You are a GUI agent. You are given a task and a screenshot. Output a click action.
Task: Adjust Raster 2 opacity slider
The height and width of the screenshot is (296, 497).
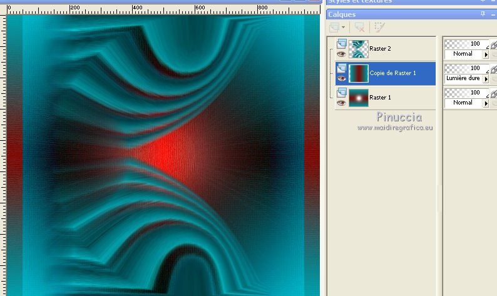pyautogui.click(x=466, y=44)
